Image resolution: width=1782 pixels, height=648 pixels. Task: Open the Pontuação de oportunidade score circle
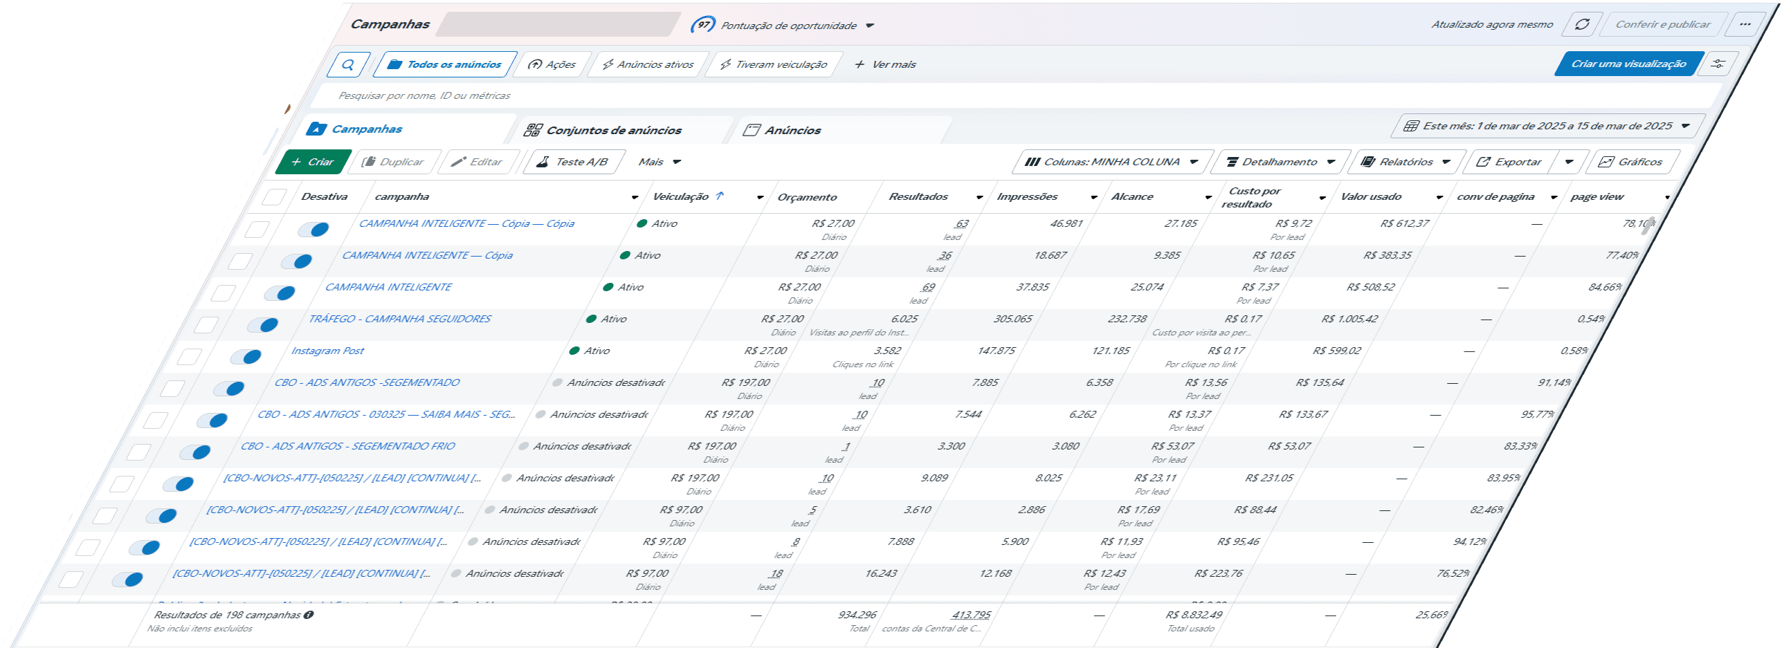click(703, 25)
